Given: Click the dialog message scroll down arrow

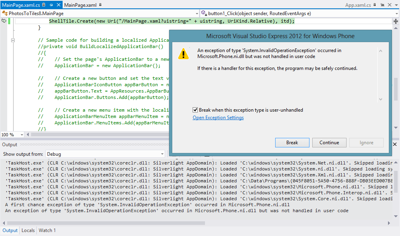Looking at the screenshot, I should coord(380,99).
